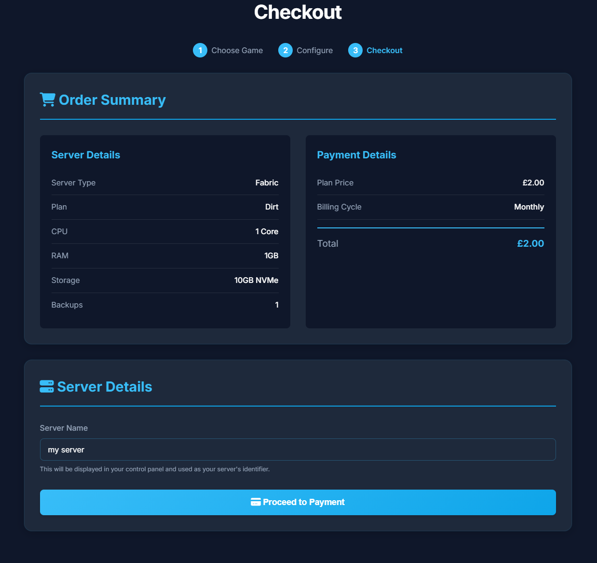597x563 pixels.
Task: Click the shopping cart icon beside Order Summary
Action: (47, 99)
